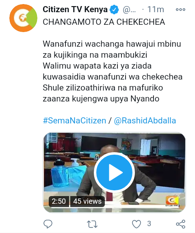The image size is (195, 233).
Task: Open the three-dot more options menu
Action: [x=180, y=9]
